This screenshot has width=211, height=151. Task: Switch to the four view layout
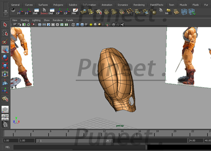(x=5, y=117)
